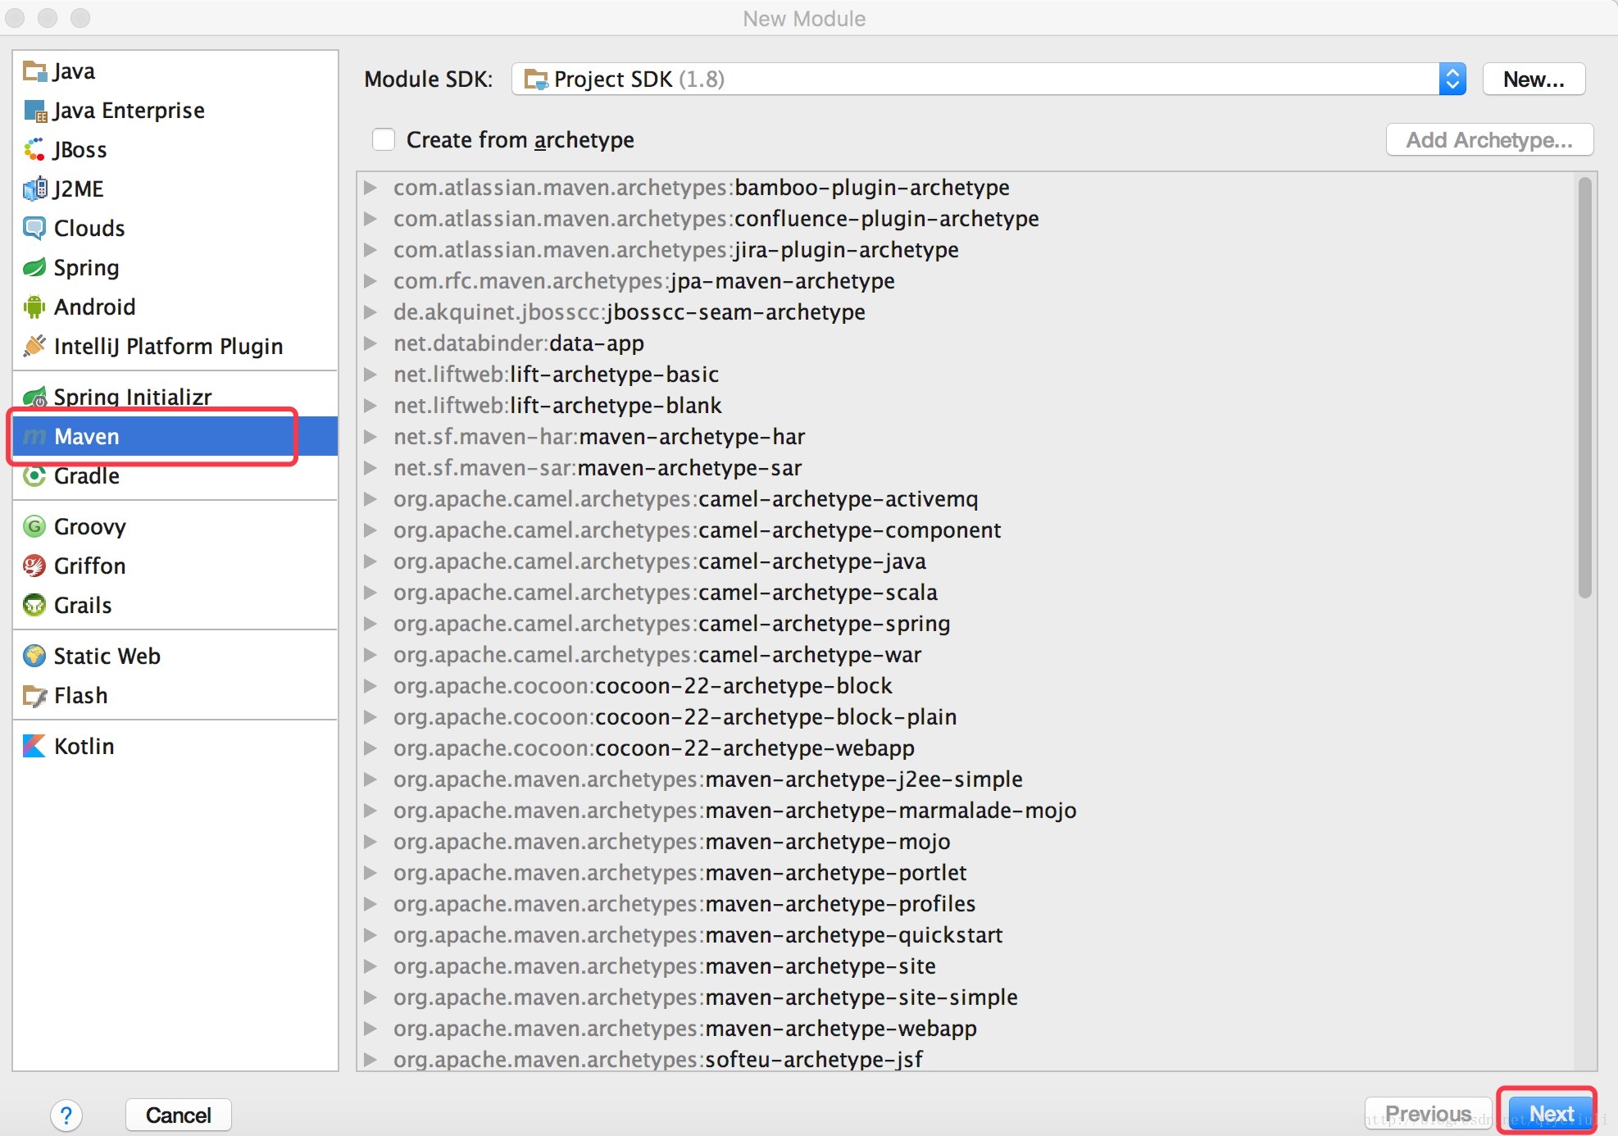
Task: Expand cocoon-22-archetype-webapp entry
Action: [x=370, y=748]
